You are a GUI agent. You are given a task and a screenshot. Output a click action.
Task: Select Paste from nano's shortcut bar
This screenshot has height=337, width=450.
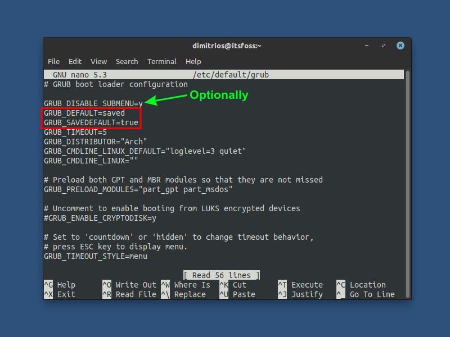(242, 294)
